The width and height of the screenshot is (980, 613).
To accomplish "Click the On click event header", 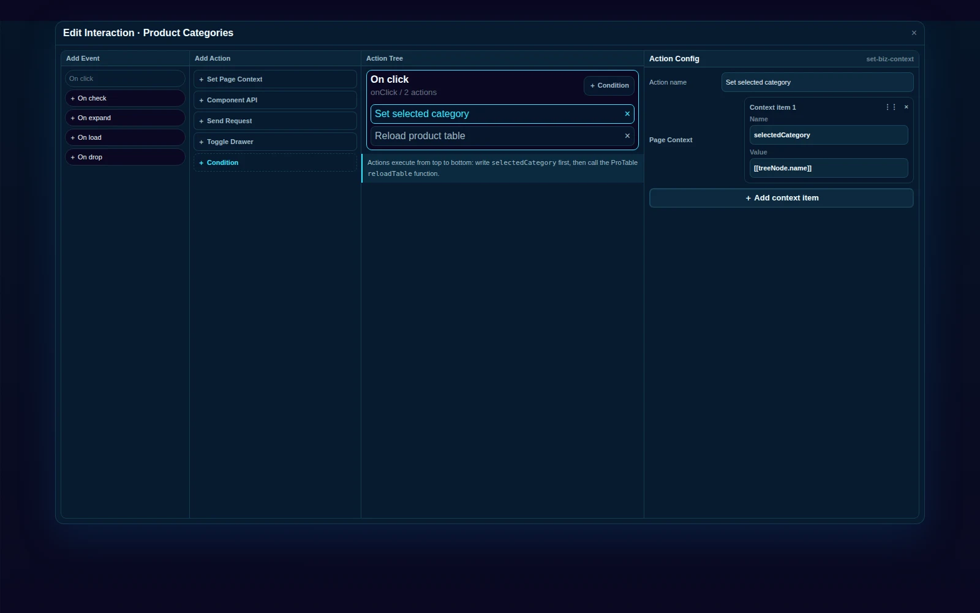I will coord(390,79).
